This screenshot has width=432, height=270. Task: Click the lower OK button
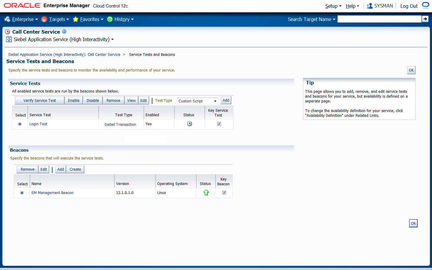coord(413,223)
